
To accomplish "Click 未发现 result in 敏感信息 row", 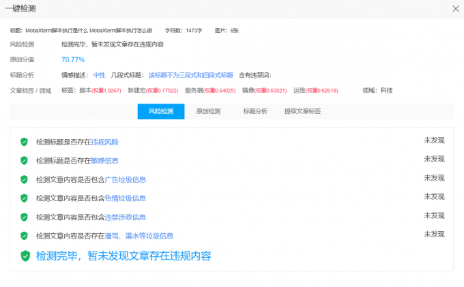I will [x=434, y=159].
